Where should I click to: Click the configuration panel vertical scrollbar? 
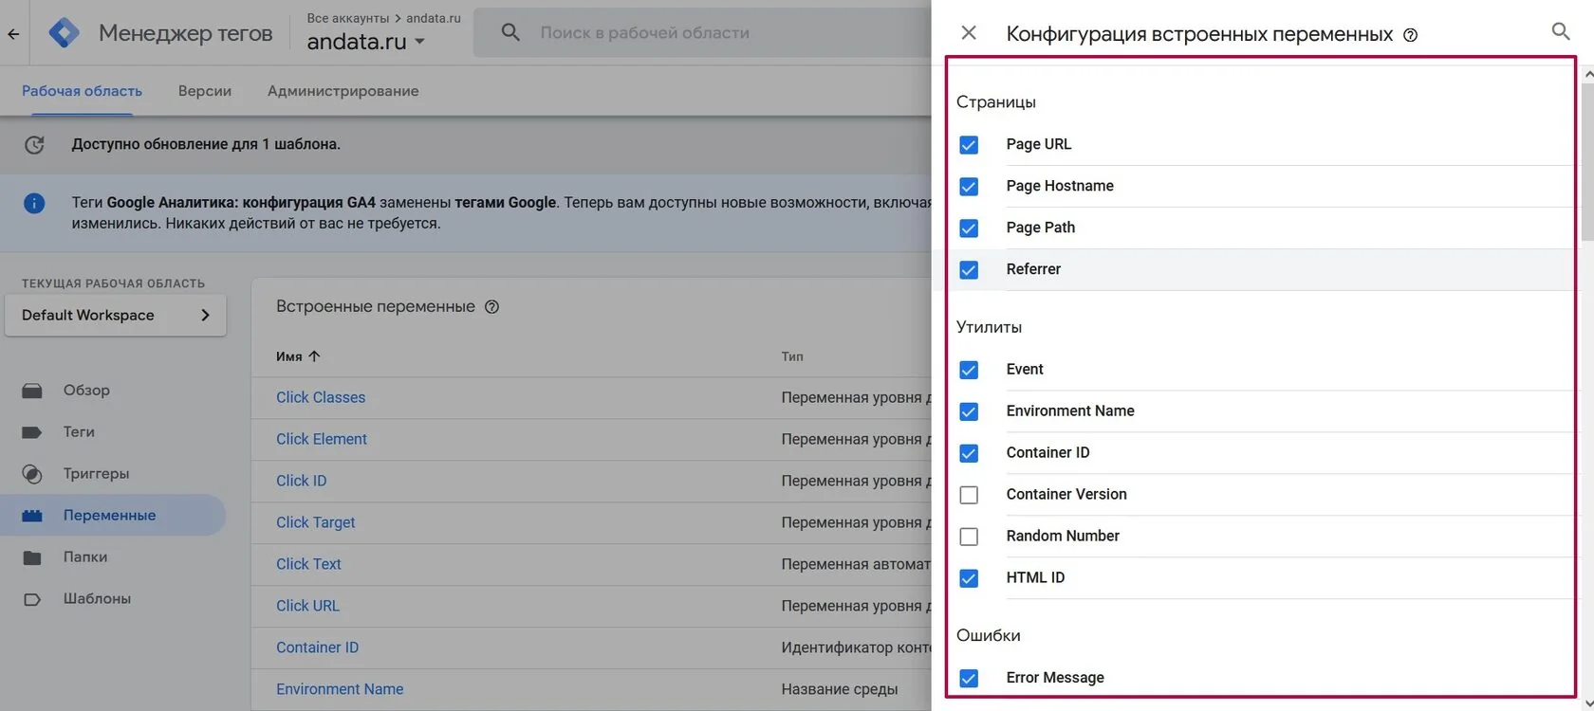click(1588, 161)
